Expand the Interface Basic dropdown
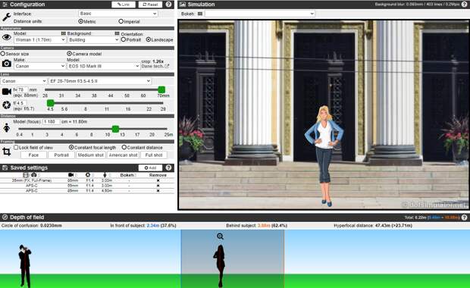 118,14
